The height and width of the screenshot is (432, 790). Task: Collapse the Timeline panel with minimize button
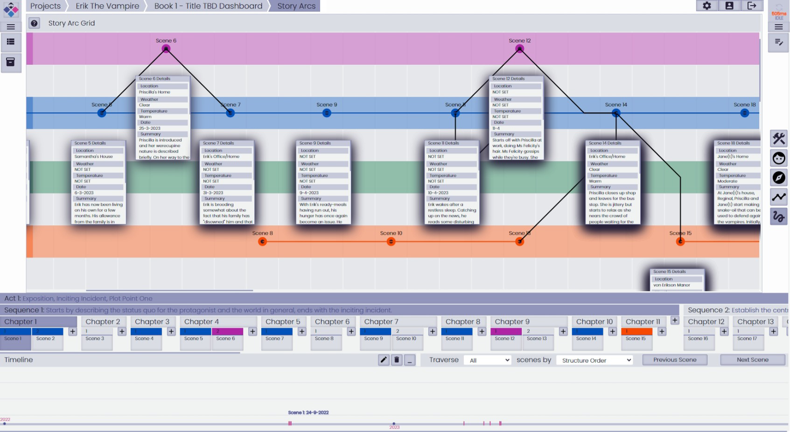[410, 360]
